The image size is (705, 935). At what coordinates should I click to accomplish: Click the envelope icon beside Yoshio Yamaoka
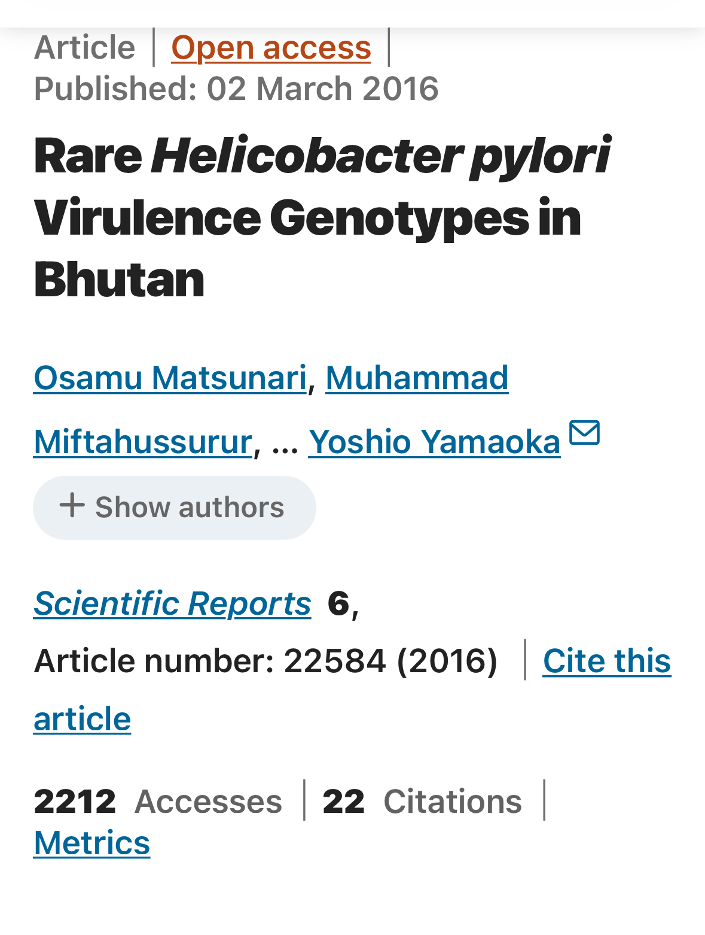tap(584, 433)
